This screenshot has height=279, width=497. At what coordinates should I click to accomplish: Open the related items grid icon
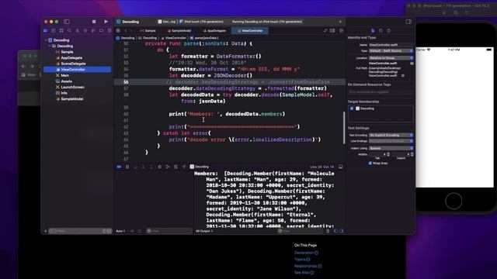coord(118,31)
